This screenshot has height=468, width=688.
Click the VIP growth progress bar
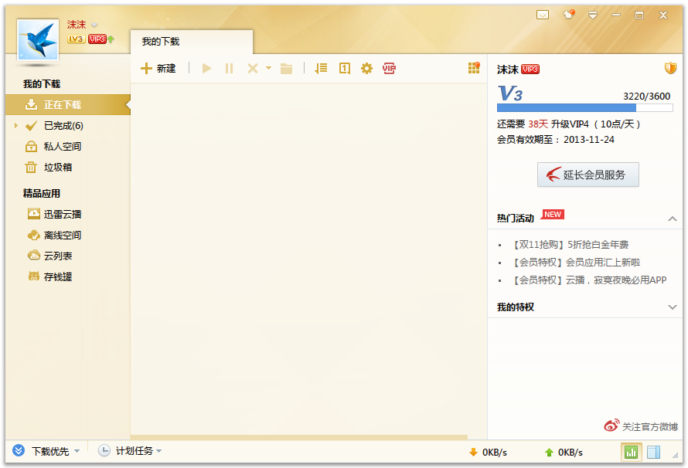point(585,108)
